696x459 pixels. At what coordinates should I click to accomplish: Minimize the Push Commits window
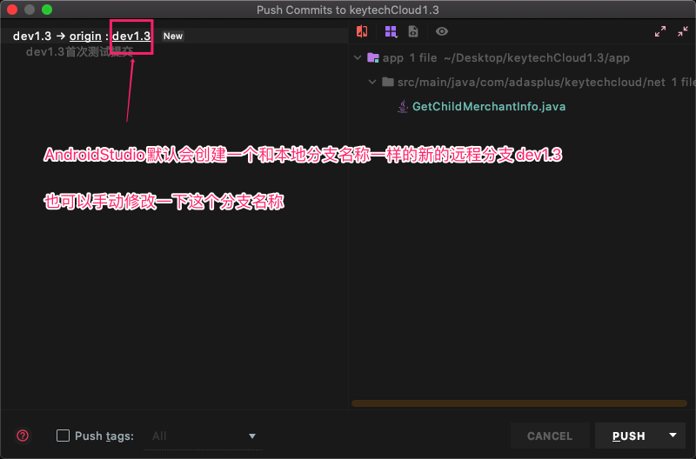click(x=30, y=10)
